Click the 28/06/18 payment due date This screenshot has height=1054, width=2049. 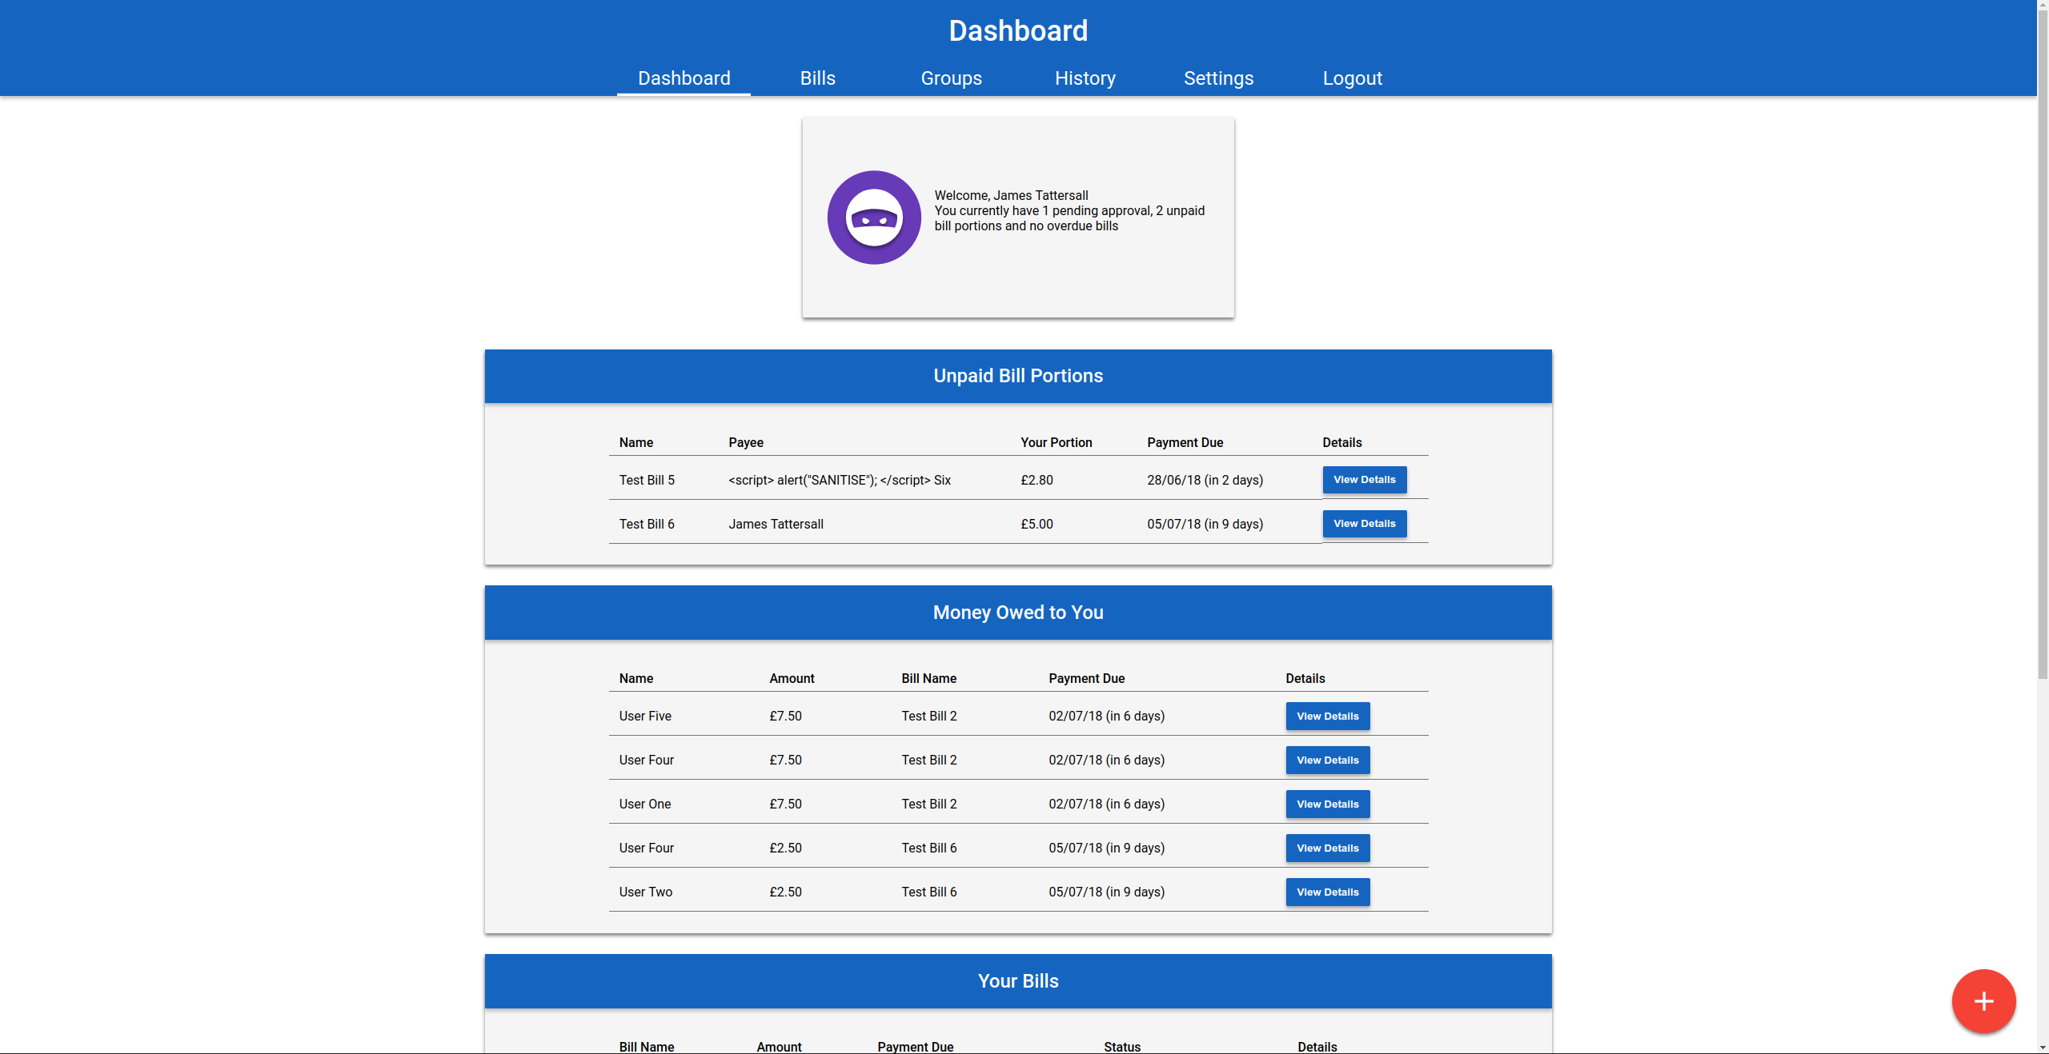tap(1205, 480)
